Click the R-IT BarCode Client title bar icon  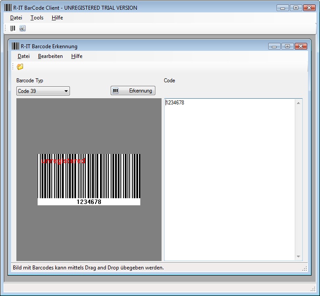pyautogui.click(x=8, y=8)
